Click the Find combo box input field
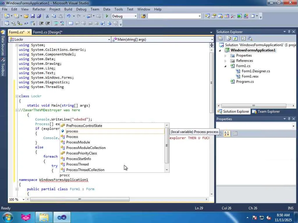The width and height of the screenshot is (298, 223). (x=173, y=16)
